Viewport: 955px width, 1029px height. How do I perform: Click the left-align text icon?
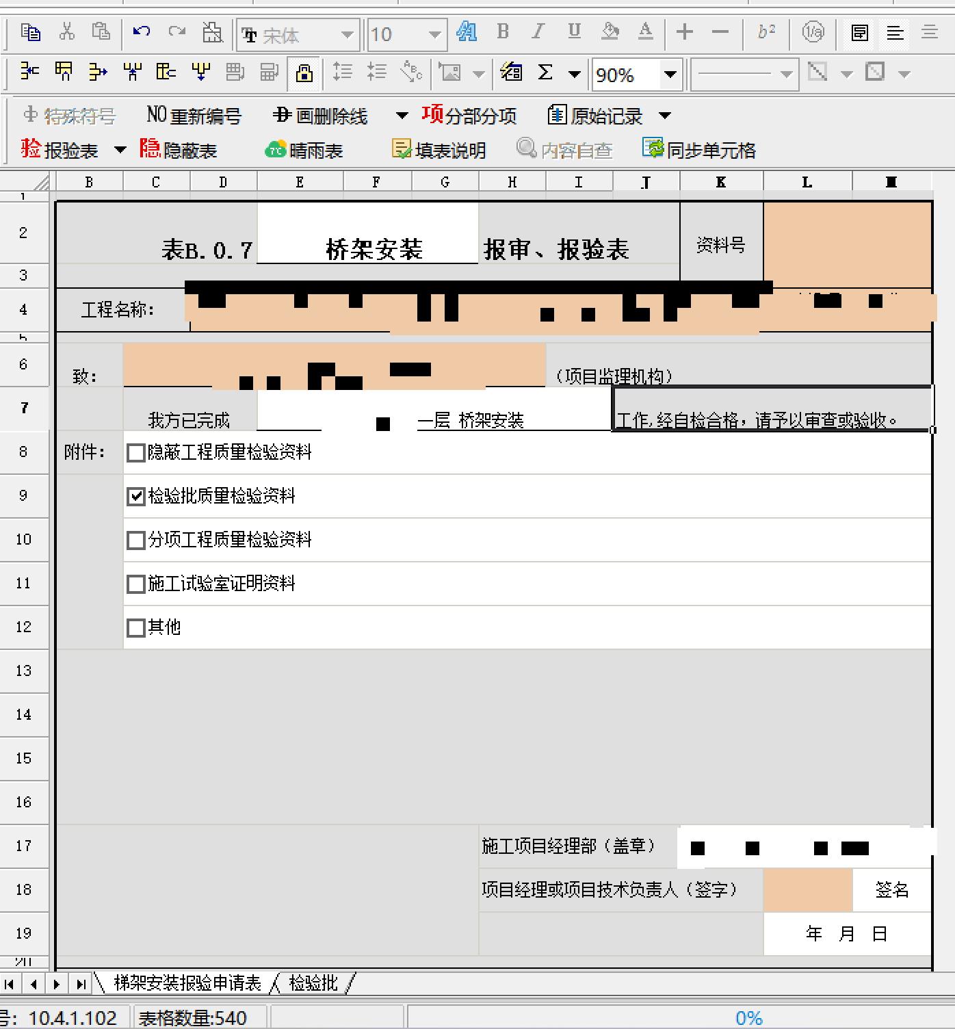[x=895, y=32]
